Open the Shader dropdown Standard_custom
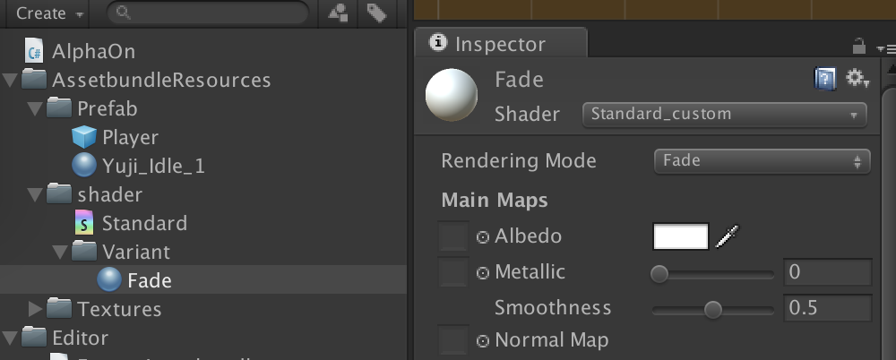Image resolution: width=896 pixels, height=360 pixels. pyautogui.click(x=725, y=115)
